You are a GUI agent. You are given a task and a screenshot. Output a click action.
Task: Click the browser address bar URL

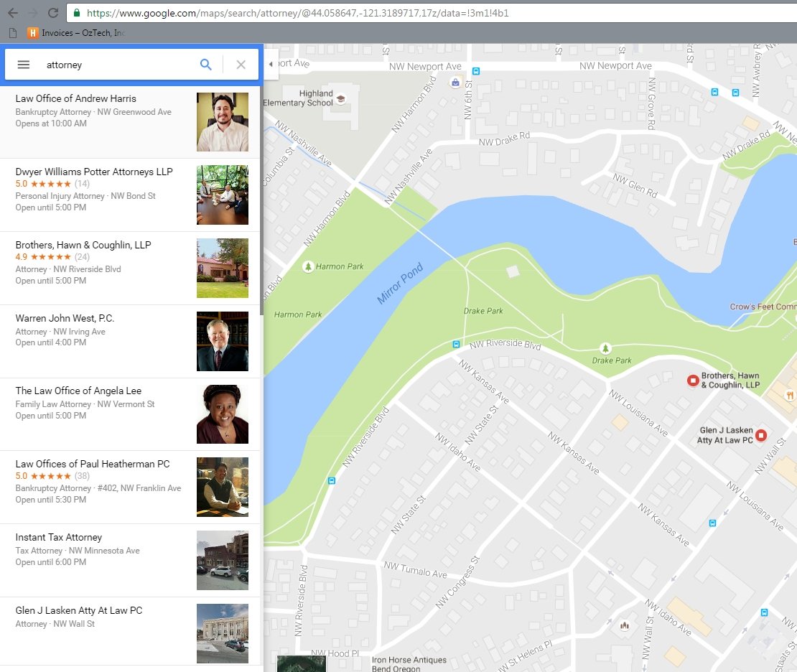point(297,13)
